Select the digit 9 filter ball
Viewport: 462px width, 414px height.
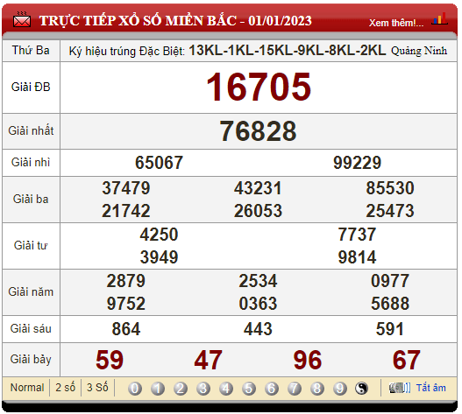click(x=340, y=389)
